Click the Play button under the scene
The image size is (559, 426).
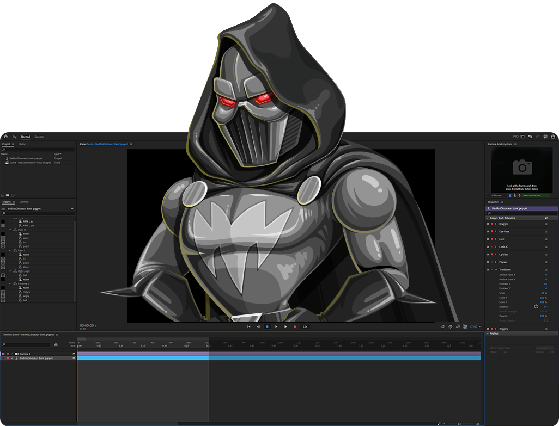(276, 326)
